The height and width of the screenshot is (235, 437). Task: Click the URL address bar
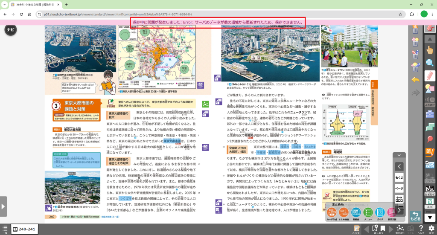[220, 14]
